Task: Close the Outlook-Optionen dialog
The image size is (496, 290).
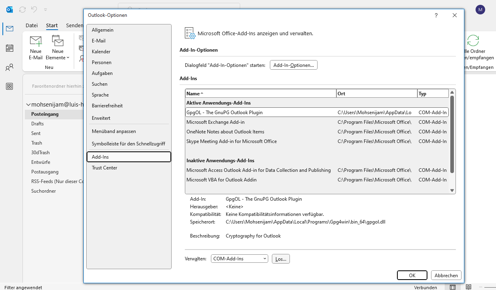Action: coord(455,15)
